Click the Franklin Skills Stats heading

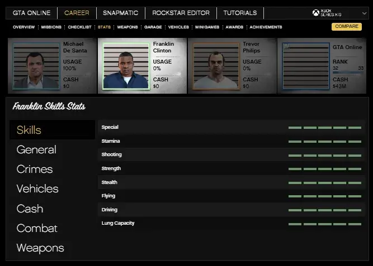click(x=49, y=107)
